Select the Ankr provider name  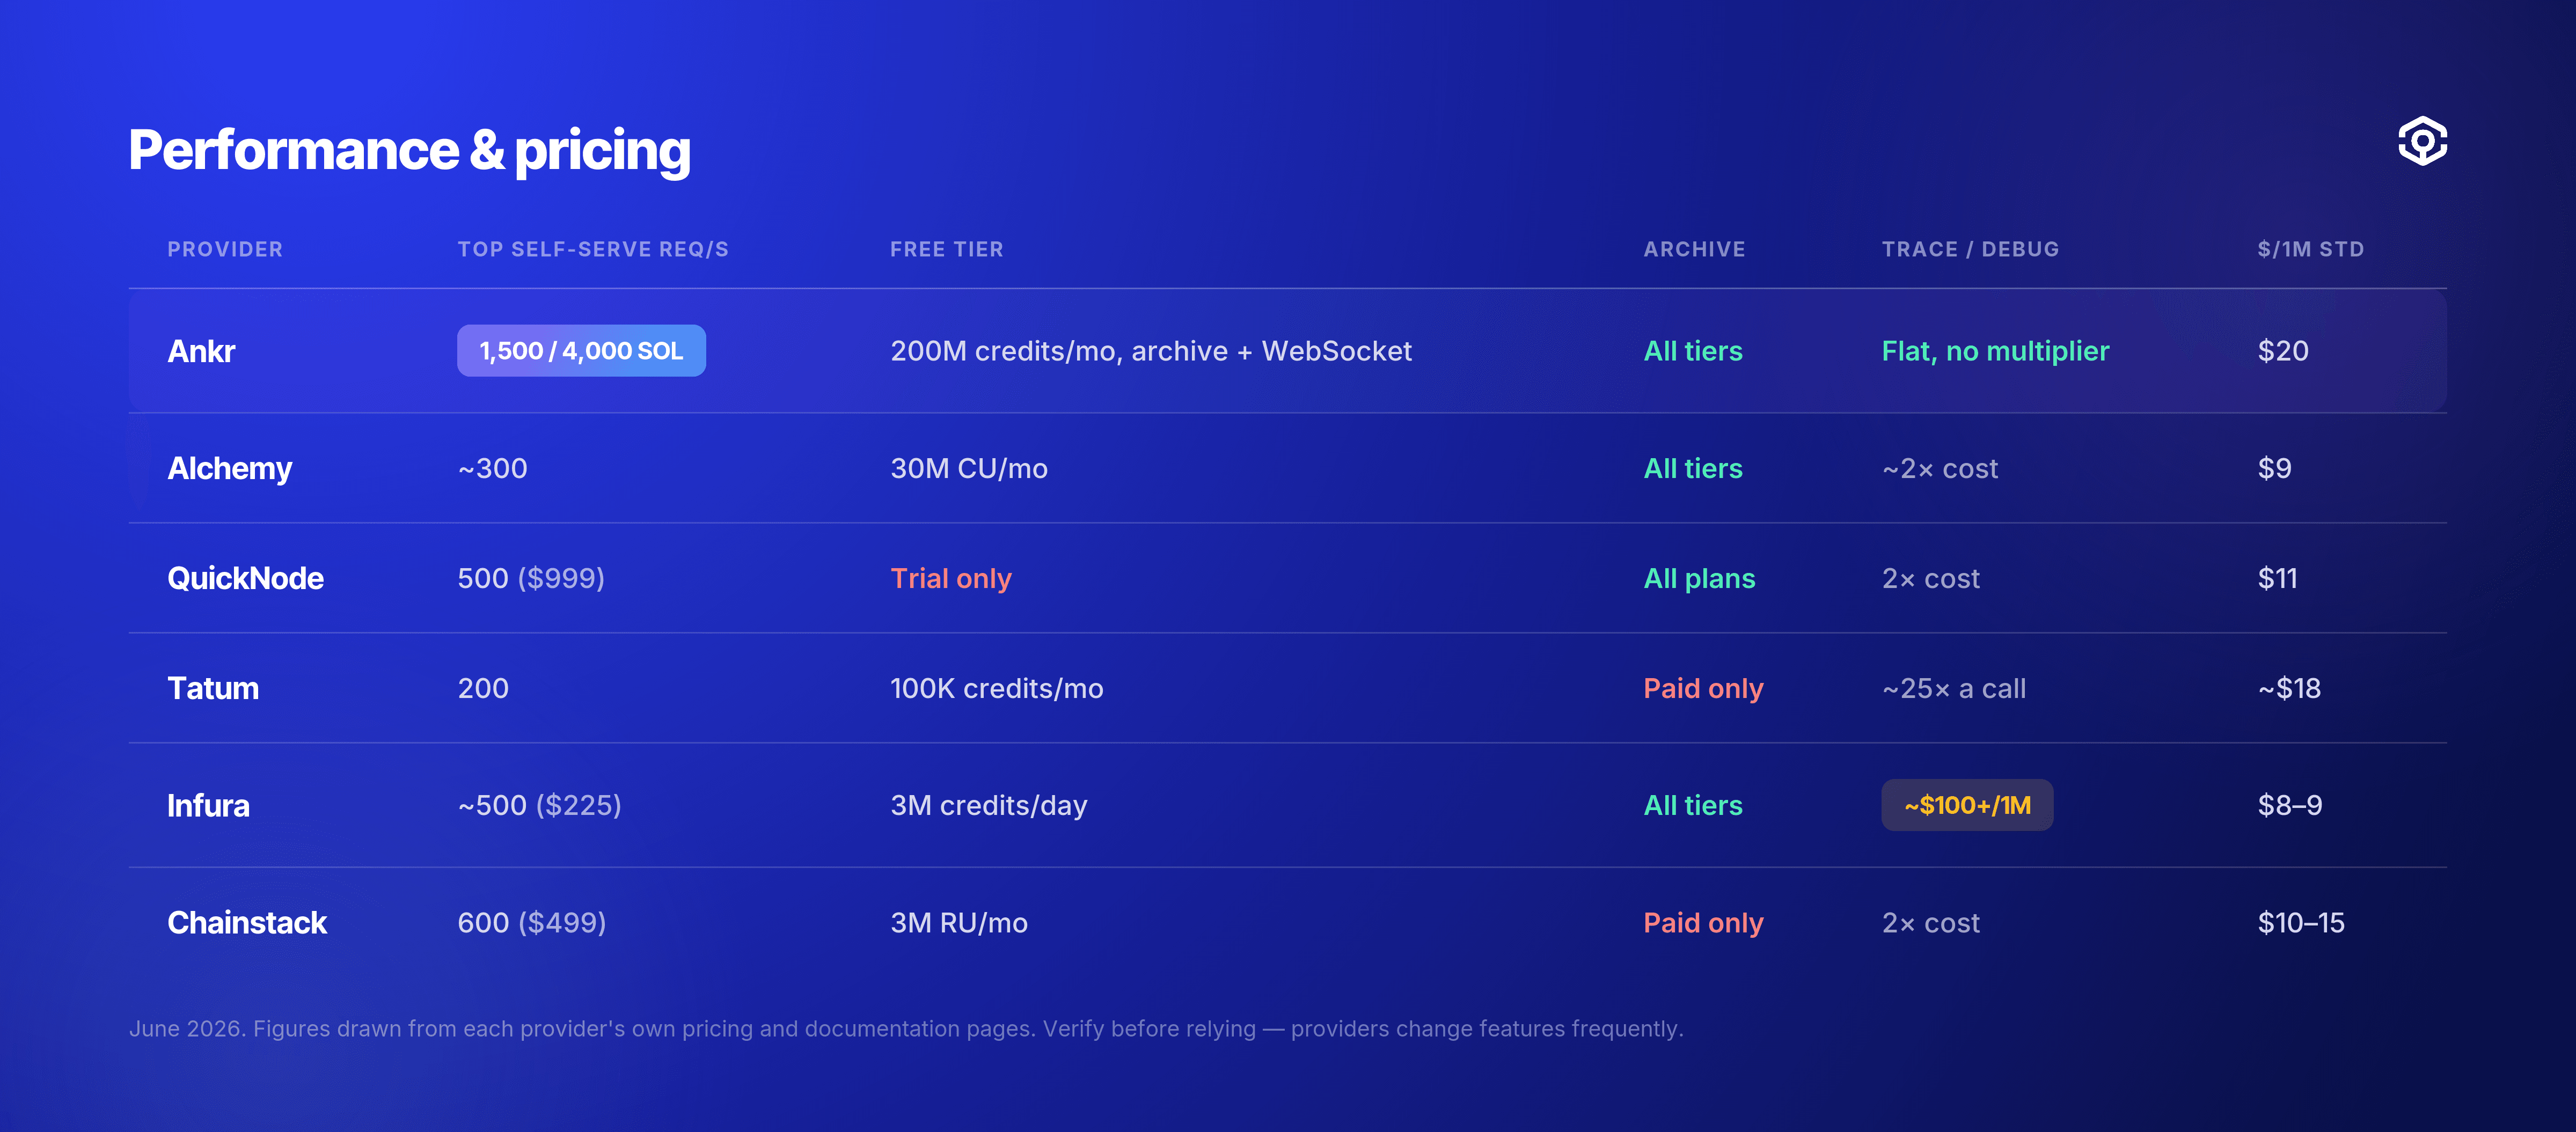[201, 351]
